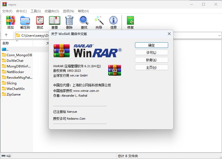Click the small WinRAR books icon in dialog
This screenshot has height=159, width=222.
pos(115,70)
